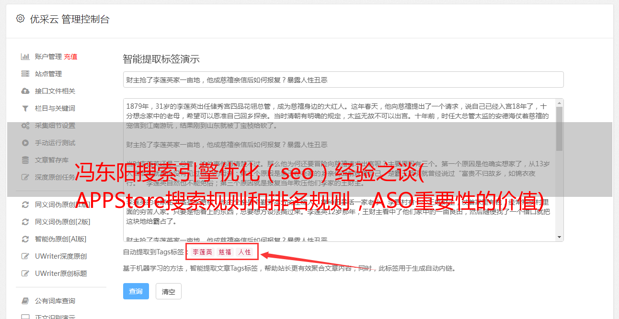The image size is (619, 319).
Task: Click the 清空 button
Action: coord(169,291)
